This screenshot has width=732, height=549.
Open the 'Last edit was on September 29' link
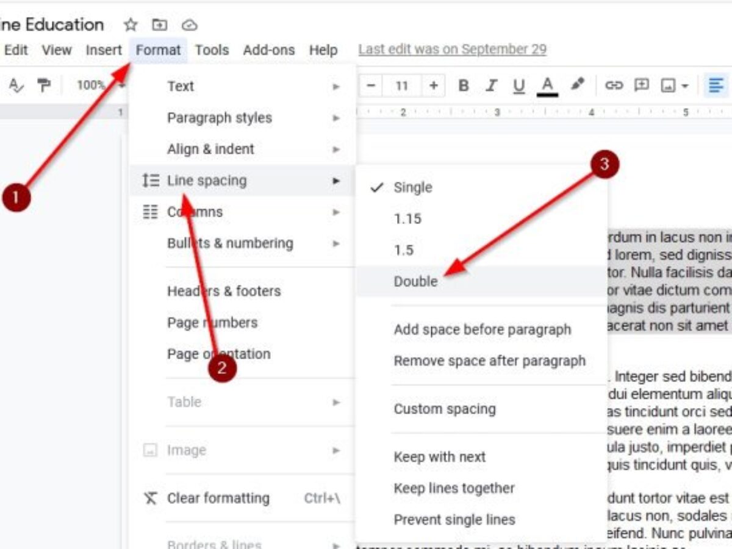pos(452,49)
